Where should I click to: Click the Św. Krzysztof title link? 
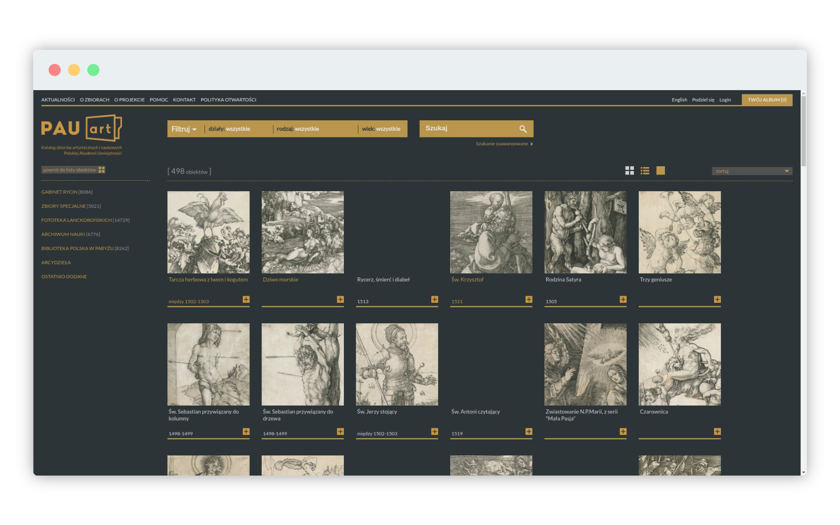(467, 280)
